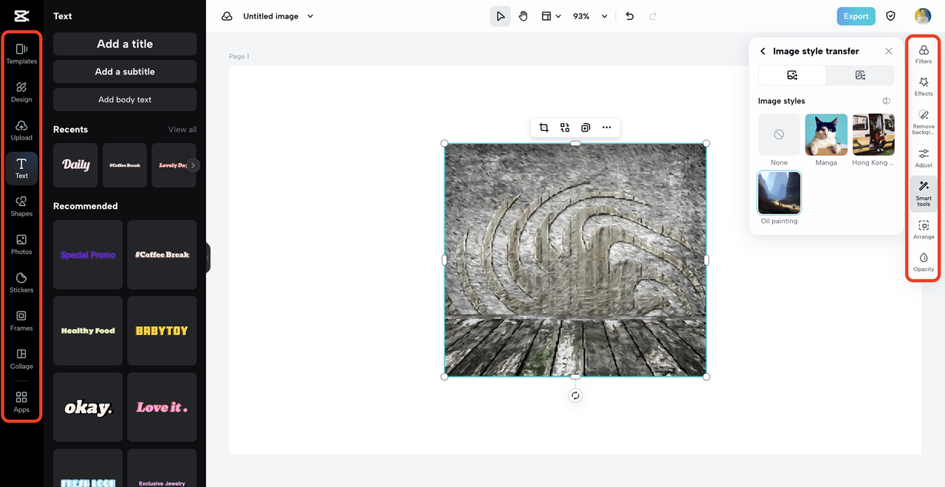Image resolution: width=945 pixels, height=487 pixels.
Task: Select the None image style
Action: pyautogui.click(x=779, y=134)
